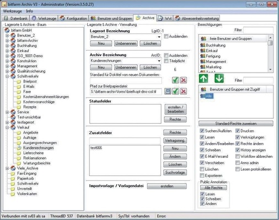
Task: Click the Rezepte folder icon
Action: tap(19, 107)
